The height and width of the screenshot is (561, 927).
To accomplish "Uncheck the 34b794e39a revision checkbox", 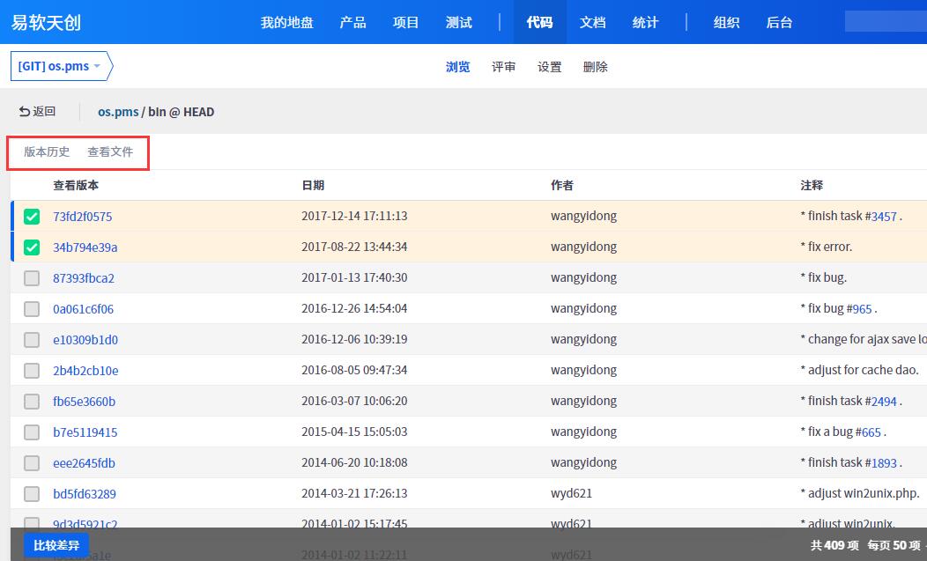I will point(32,247).
